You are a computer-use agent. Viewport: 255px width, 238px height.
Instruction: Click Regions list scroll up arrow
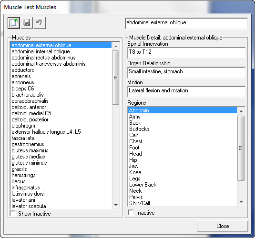[x=241, y=111]
